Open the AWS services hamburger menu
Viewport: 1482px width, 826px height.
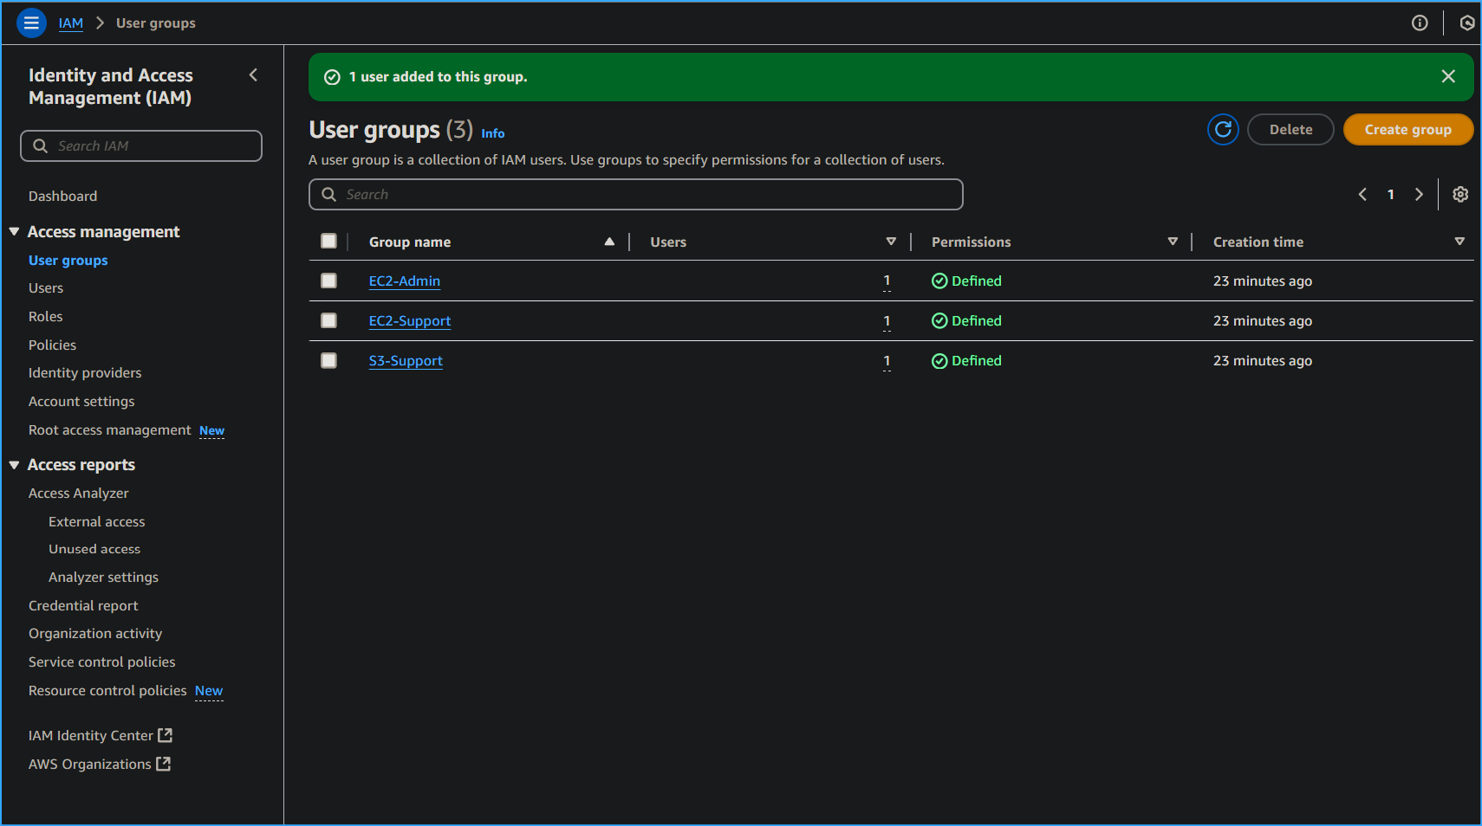31,23
